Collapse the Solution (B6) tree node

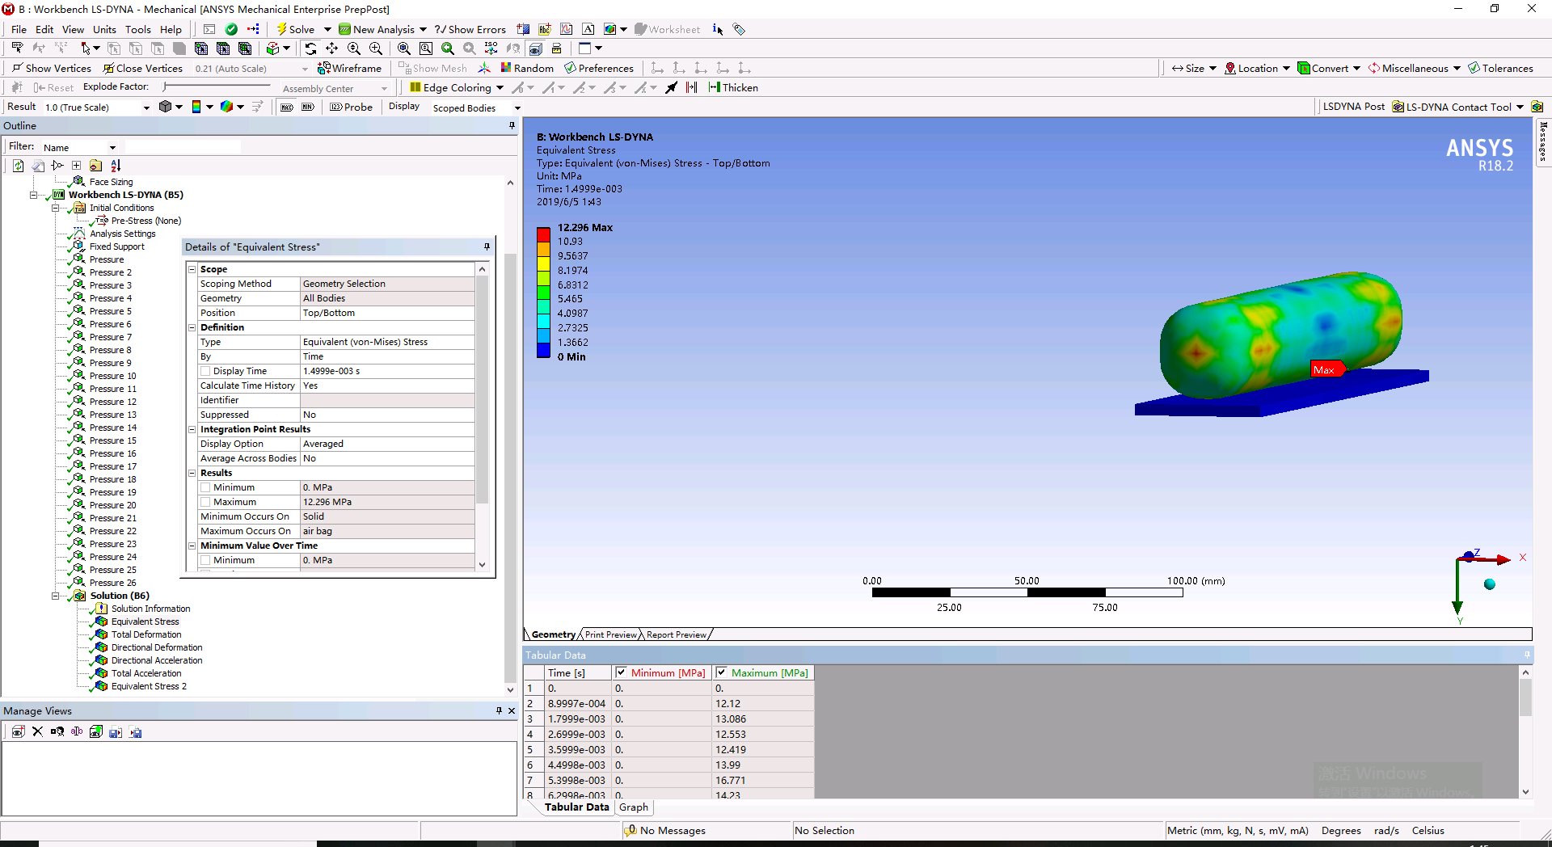56,596
